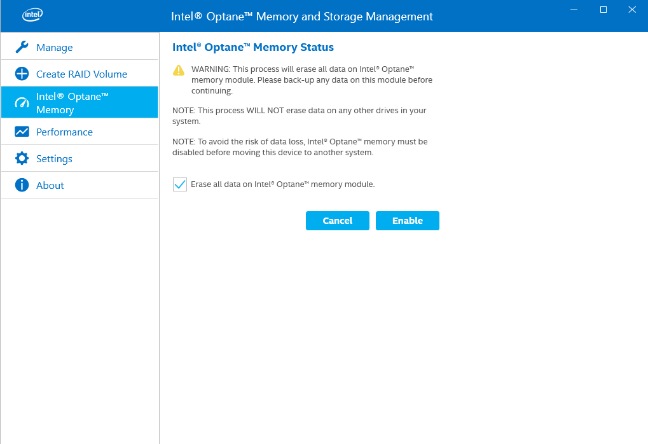Navigate to Settings
The height and width of the screenshot is (444, 648).
56,158
